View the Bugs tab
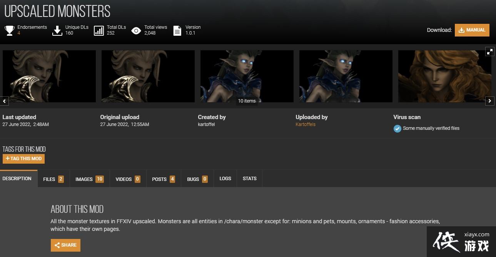 click(197, 179)
